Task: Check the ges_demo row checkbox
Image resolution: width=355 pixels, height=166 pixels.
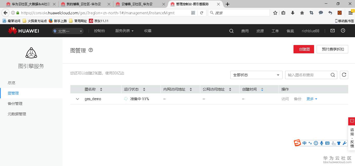Action: (x=77, y=99)
